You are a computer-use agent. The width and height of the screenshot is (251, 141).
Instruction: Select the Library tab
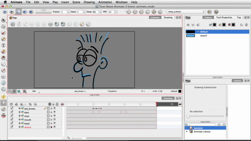(237, 81)
